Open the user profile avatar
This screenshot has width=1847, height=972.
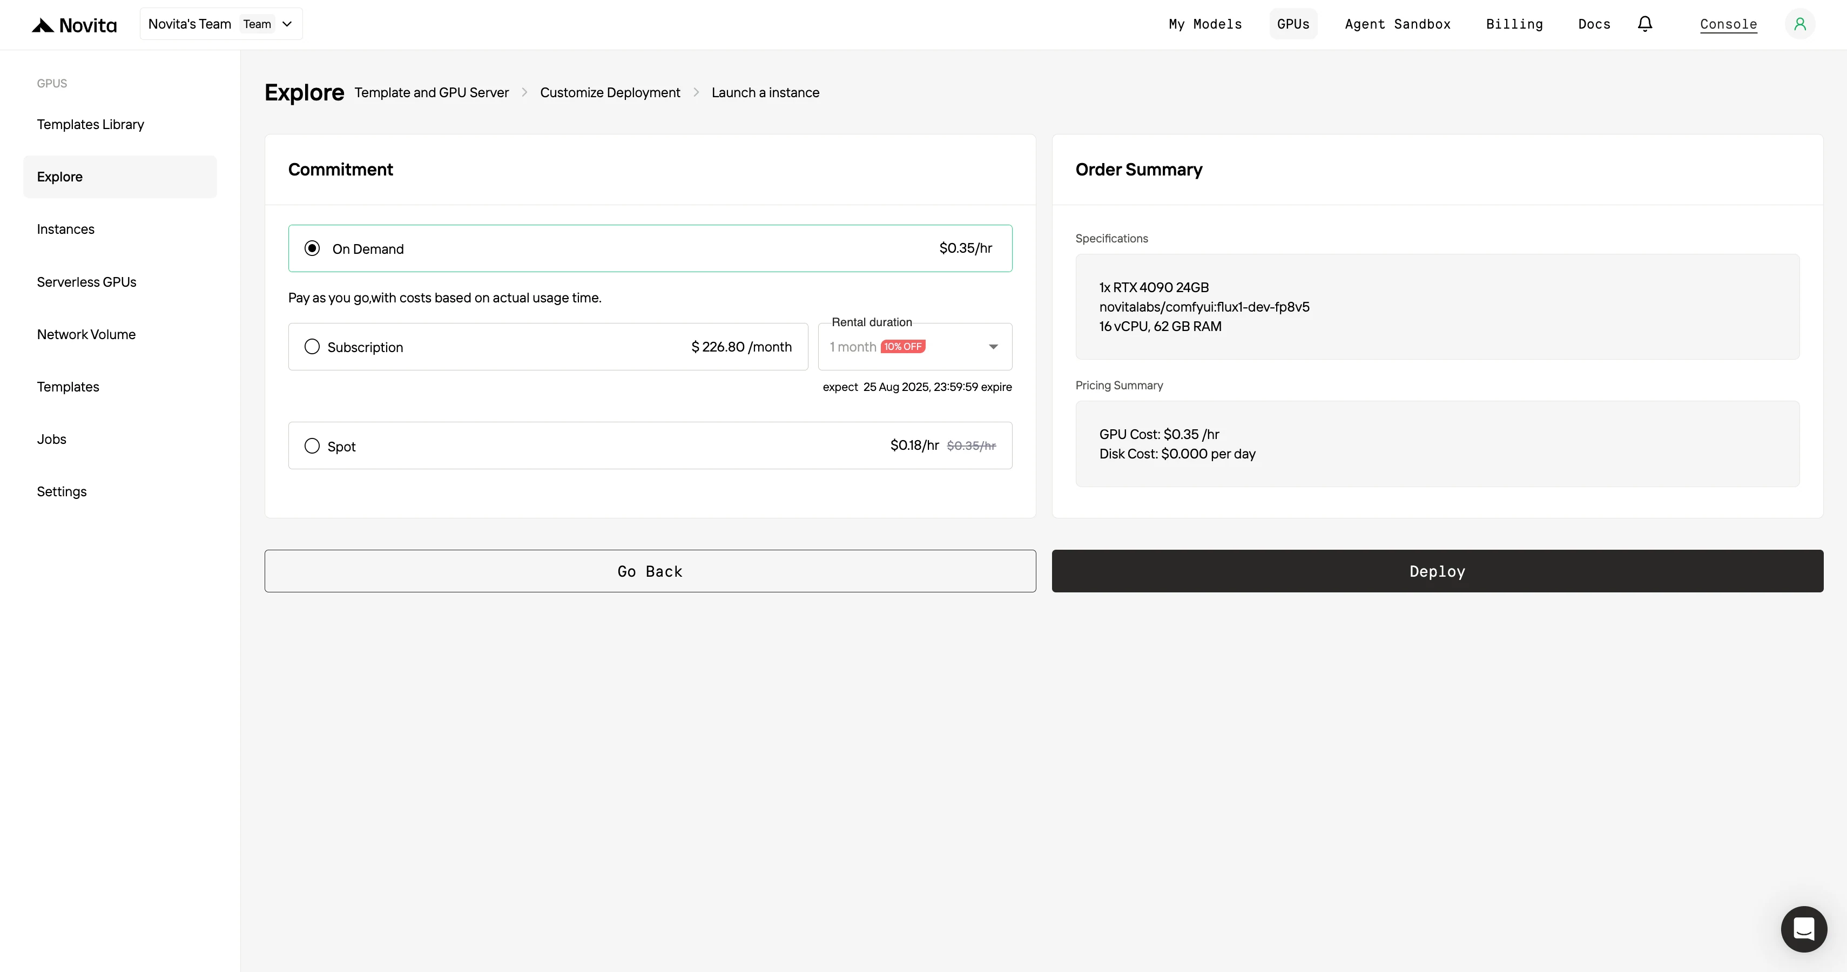(1799, 24)
